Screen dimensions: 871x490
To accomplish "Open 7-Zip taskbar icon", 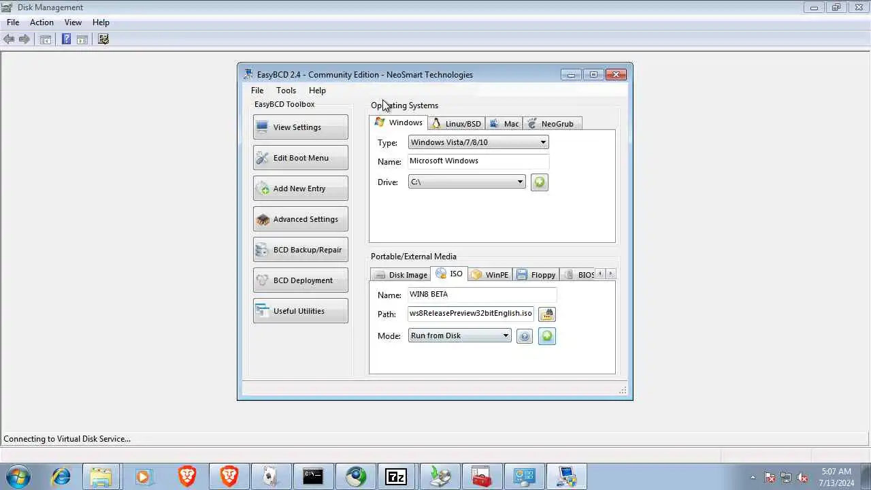I will coord(396,477).
